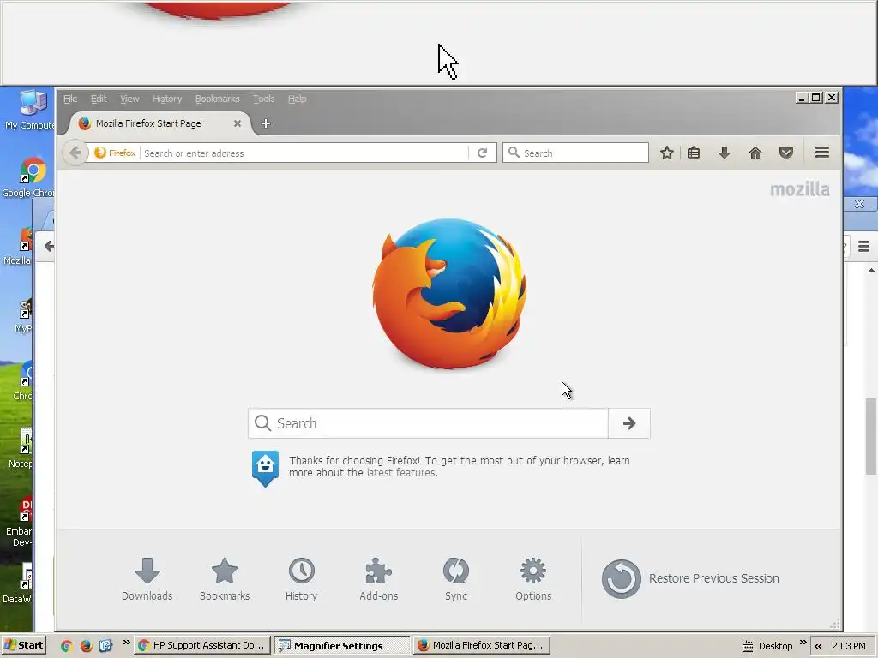Open Add-ons from start page launcher

pos(378,579)
